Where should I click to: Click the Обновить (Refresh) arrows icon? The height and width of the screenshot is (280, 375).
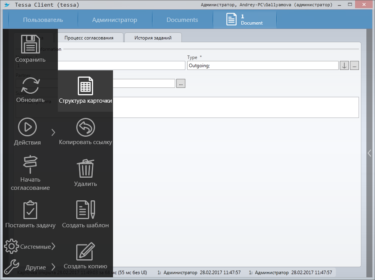[x=30, y=86]
